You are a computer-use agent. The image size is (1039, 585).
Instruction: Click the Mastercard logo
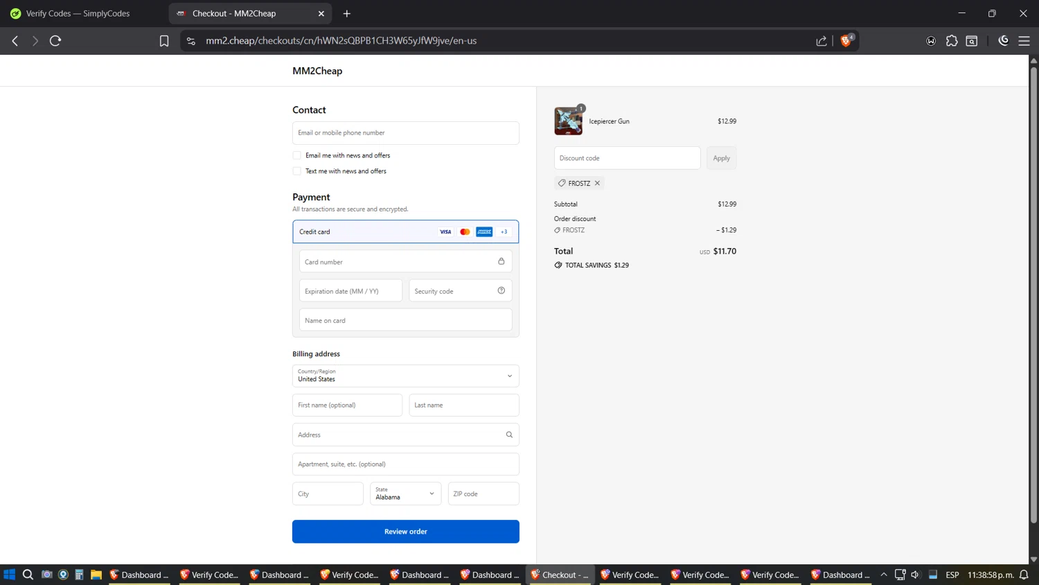465,232
